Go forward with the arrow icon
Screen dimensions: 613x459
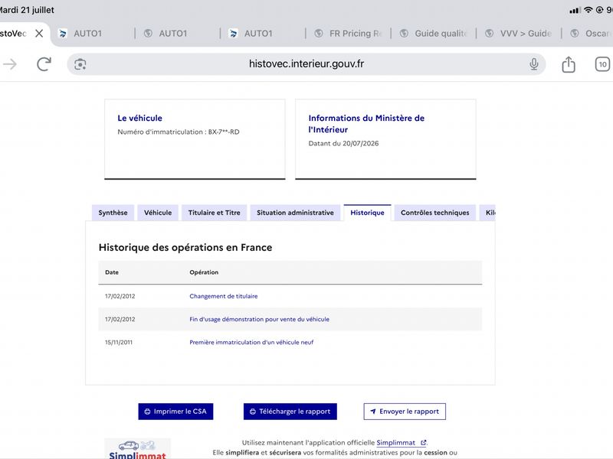pos(10,64)
